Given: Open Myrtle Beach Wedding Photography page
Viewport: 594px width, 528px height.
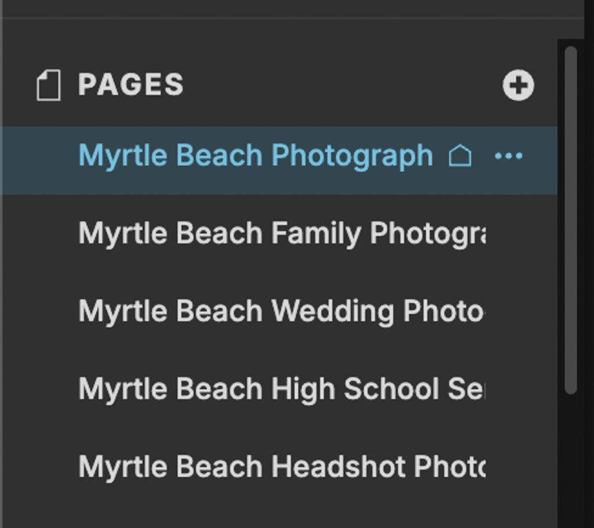Looking at the screenshot, I should [x=278, y=310].
